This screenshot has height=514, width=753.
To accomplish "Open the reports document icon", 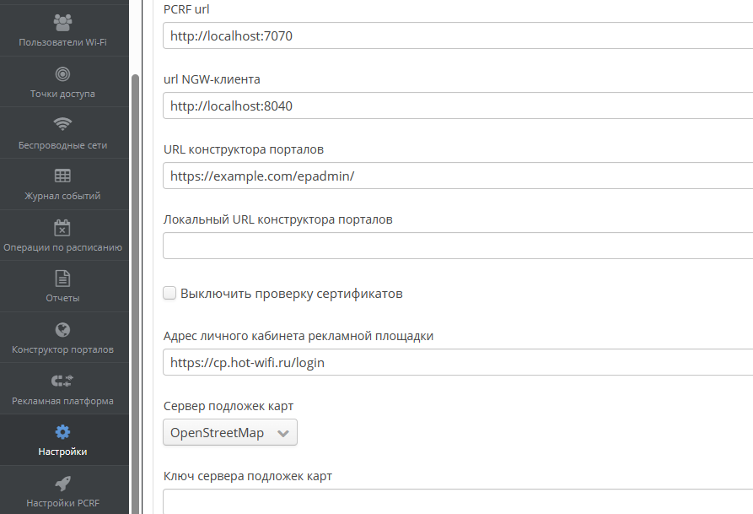I will pos(62,279).
